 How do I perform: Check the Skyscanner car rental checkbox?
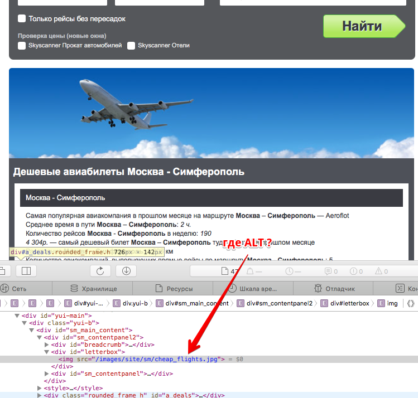click(22, 46)
